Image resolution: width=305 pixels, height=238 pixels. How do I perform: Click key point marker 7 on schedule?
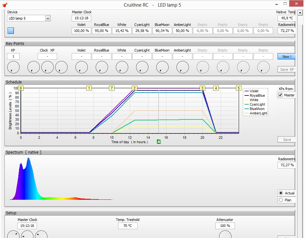click(x=112, y=88)
